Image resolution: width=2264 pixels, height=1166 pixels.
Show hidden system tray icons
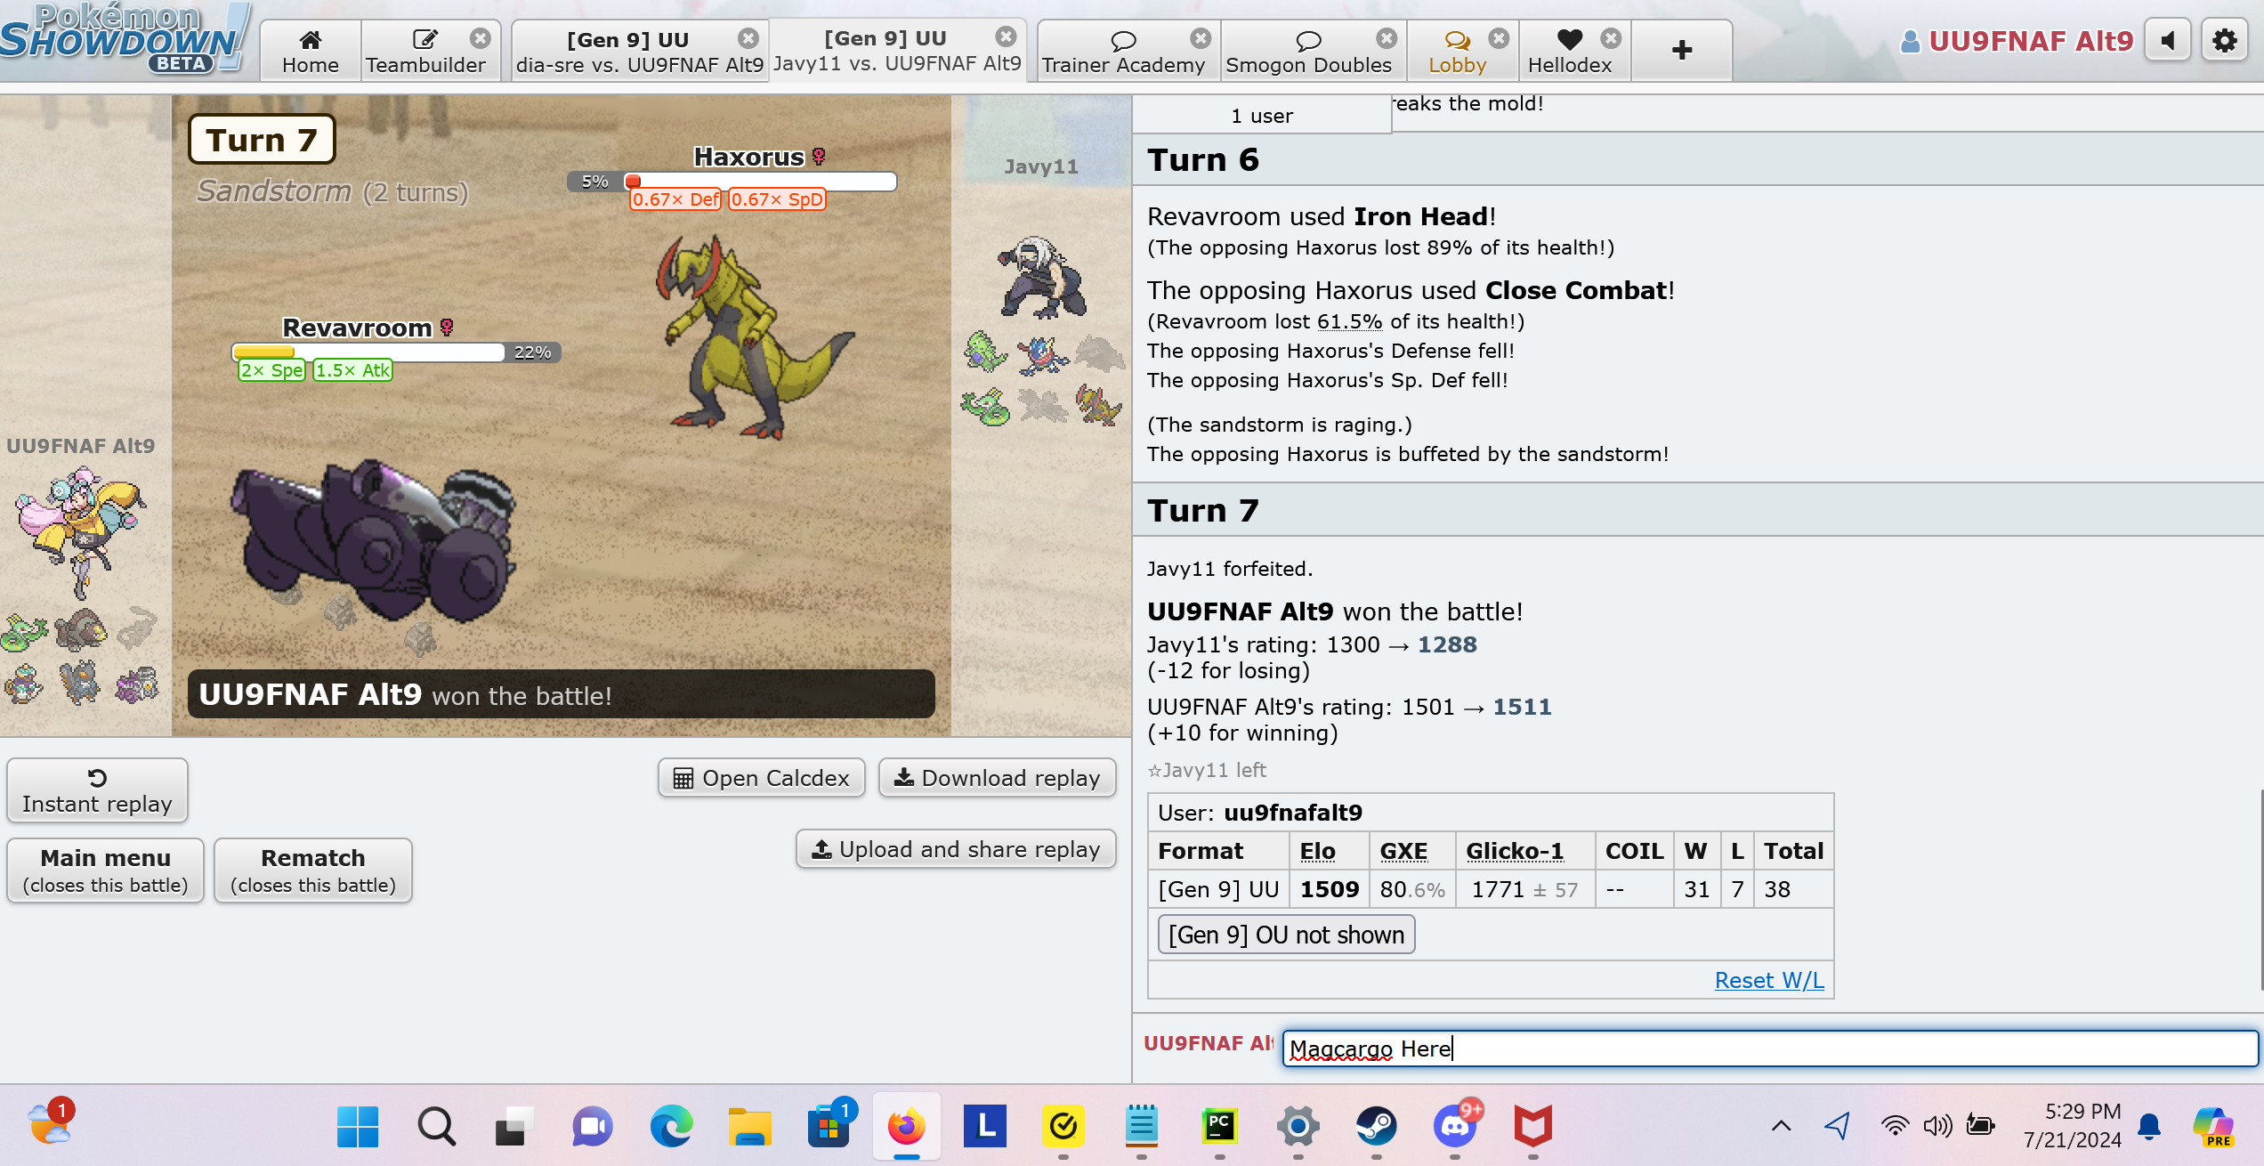point(1781,1126)
